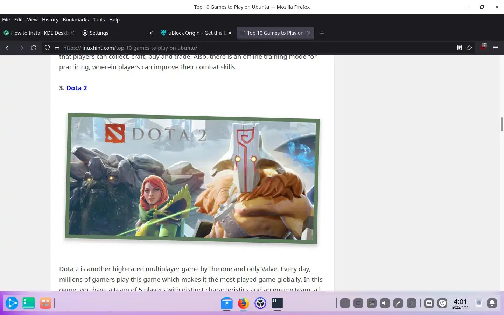Close the Settings tab

coord(151,33)
